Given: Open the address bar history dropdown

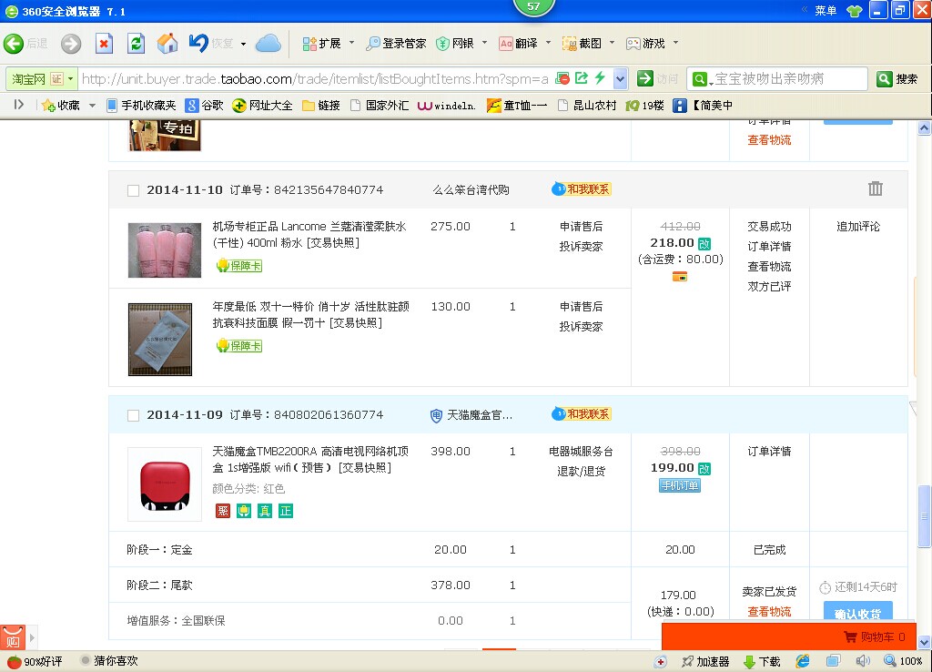Looking at the screenshot, I should point(620,78).
